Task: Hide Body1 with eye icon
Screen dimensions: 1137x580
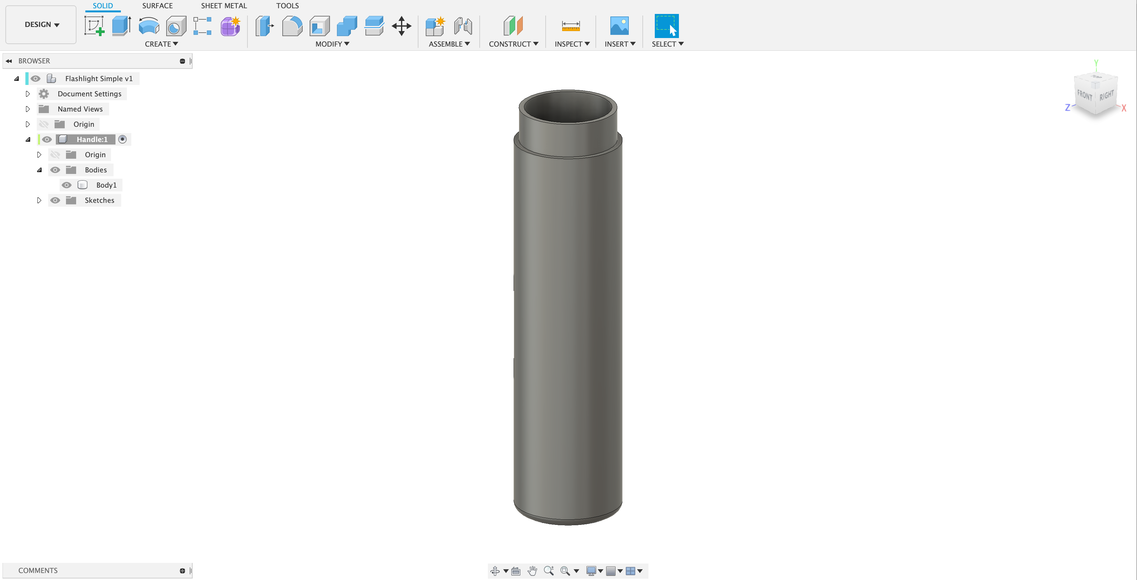Action: [x=67, y=185]
